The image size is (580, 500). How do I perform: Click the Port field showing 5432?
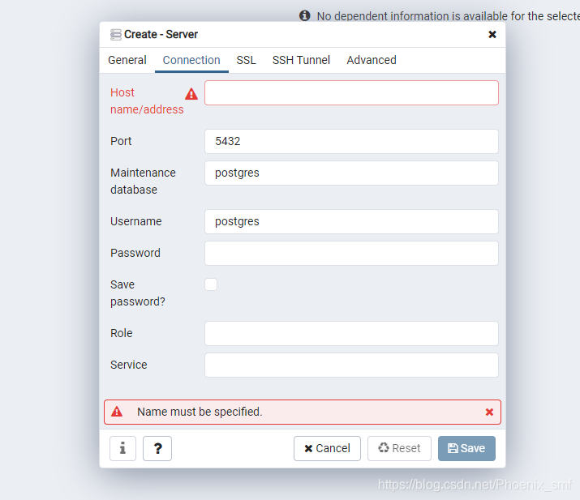coord(351,141)
